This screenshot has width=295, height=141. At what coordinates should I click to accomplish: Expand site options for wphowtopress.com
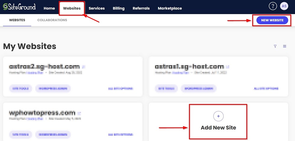click(x=121, y=135)
